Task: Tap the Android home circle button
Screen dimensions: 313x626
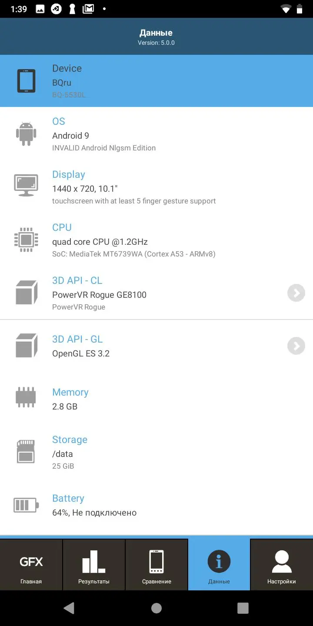Action: click(156, 608)
